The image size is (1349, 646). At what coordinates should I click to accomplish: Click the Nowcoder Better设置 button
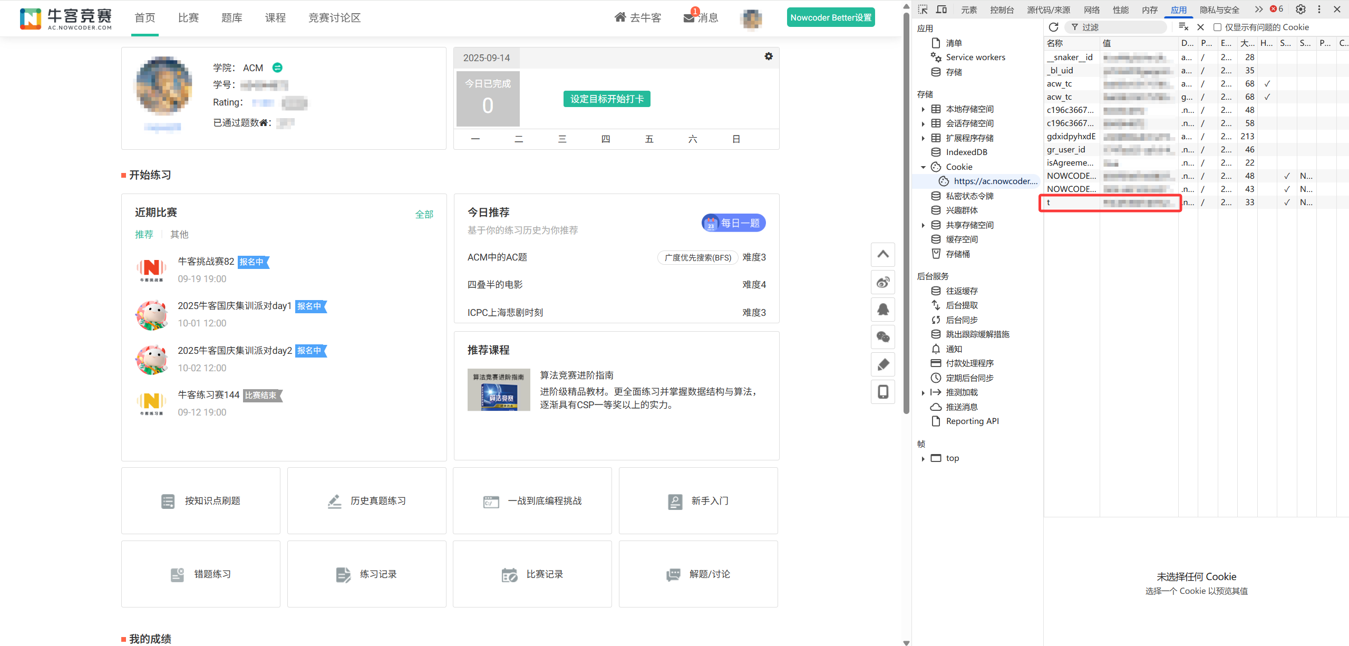coord(830,17)
